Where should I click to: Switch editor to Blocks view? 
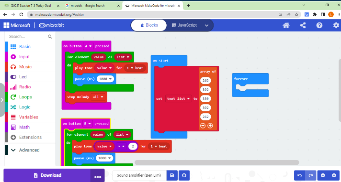pos(149,25)
